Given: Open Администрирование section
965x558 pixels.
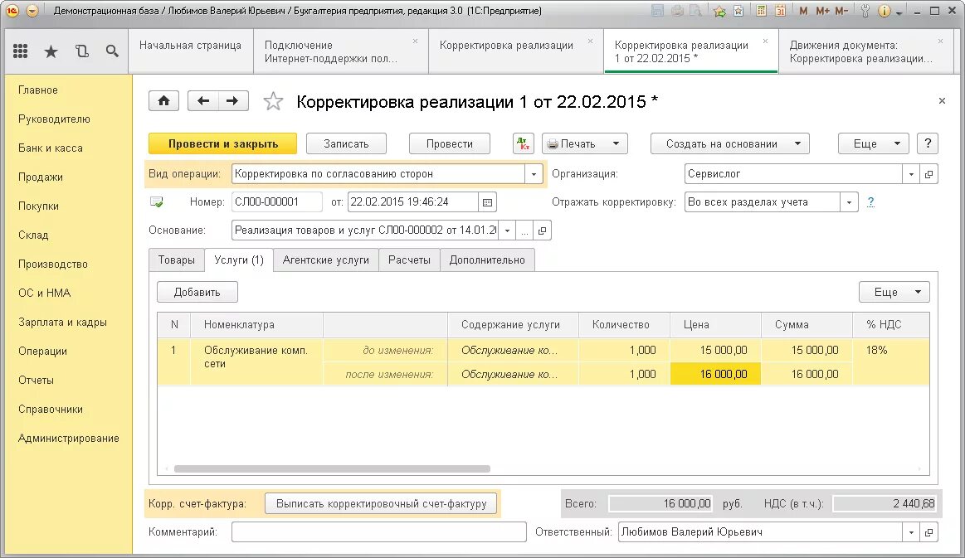Looking at the screenshot, I should [68, 438].
